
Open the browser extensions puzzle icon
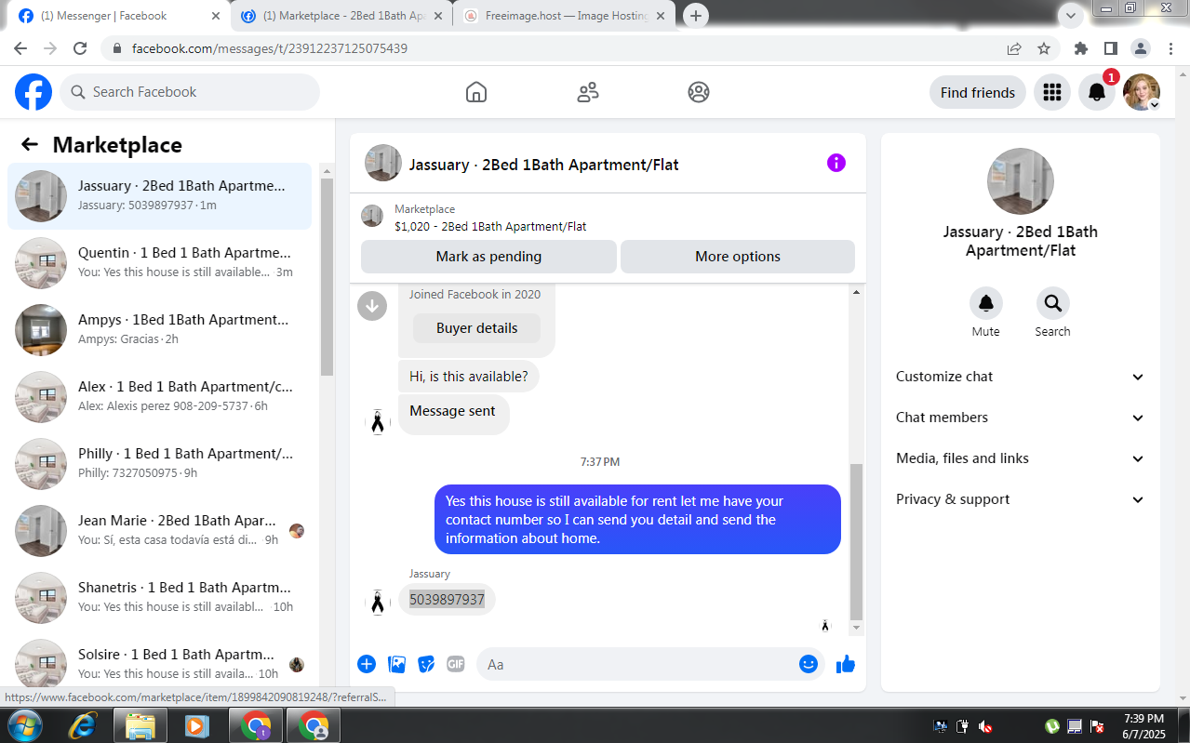1081,48
